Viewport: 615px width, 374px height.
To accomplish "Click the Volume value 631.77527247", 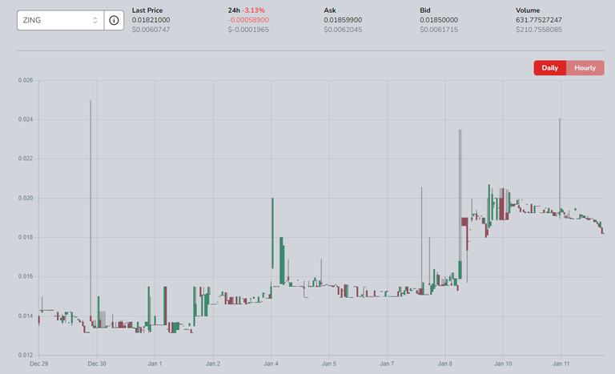I will [x=538, y=20].
